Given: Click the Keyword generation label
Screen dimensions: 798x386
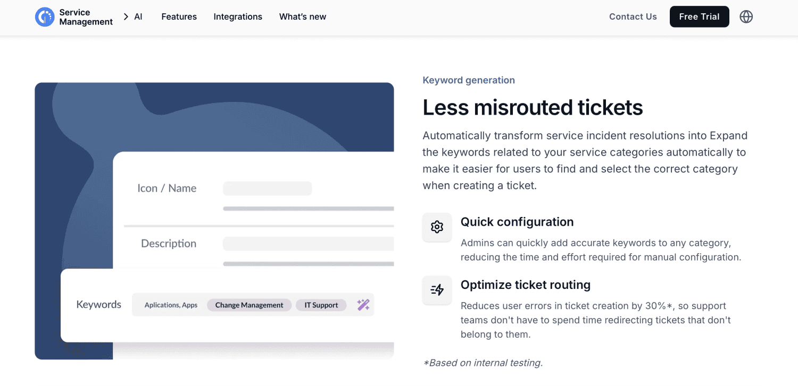Looking at the screenshot, I should click(x=469, y=80).
